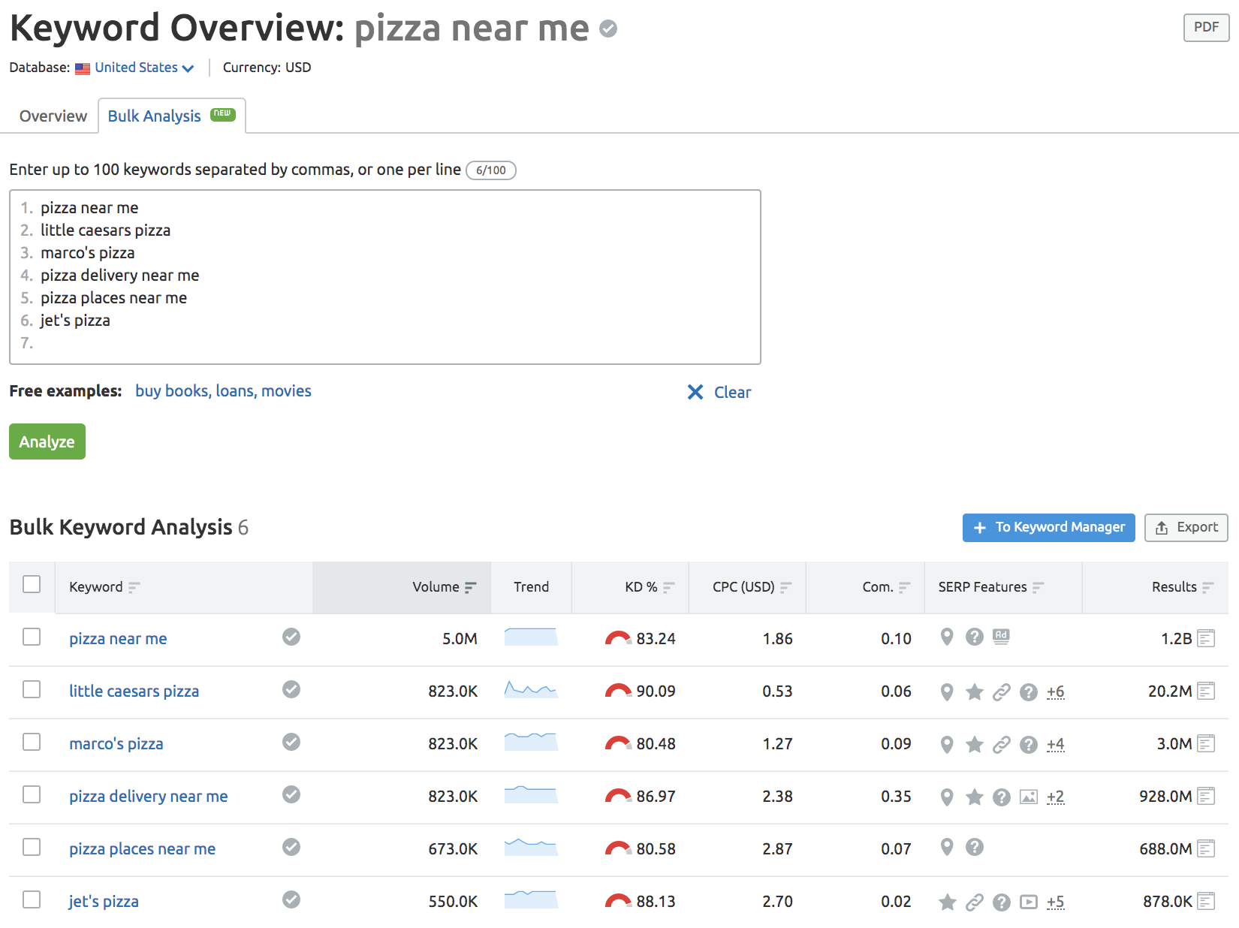Image resolution: width=1239 pixels, height=928 pixels.
Task: Click local pack pin icon in pizza near me row
Action: click(947, 637)
